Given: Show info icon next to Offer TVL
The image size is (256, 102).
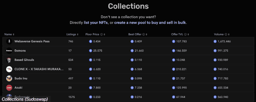Looking at the screenshot, I should pyautogui.click(x=185, y=34).
